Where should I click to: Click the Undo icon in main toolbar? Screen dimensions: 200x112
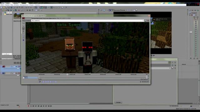[x=26, y=7]
